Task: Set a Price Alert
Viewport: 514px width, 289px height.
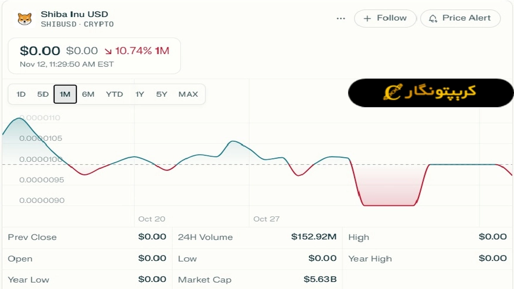Action: coord(460,18)
